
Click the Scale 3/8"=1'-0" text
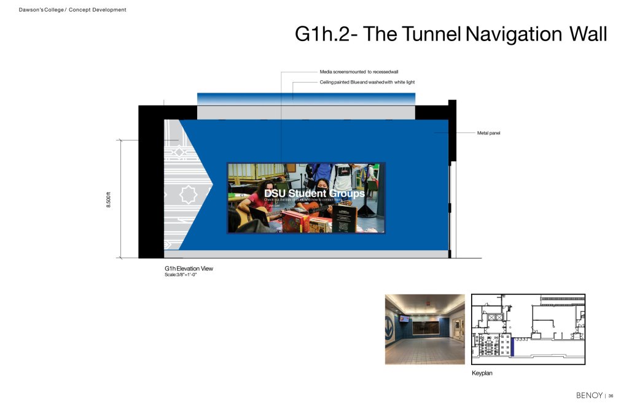click(x=181, y=275)
